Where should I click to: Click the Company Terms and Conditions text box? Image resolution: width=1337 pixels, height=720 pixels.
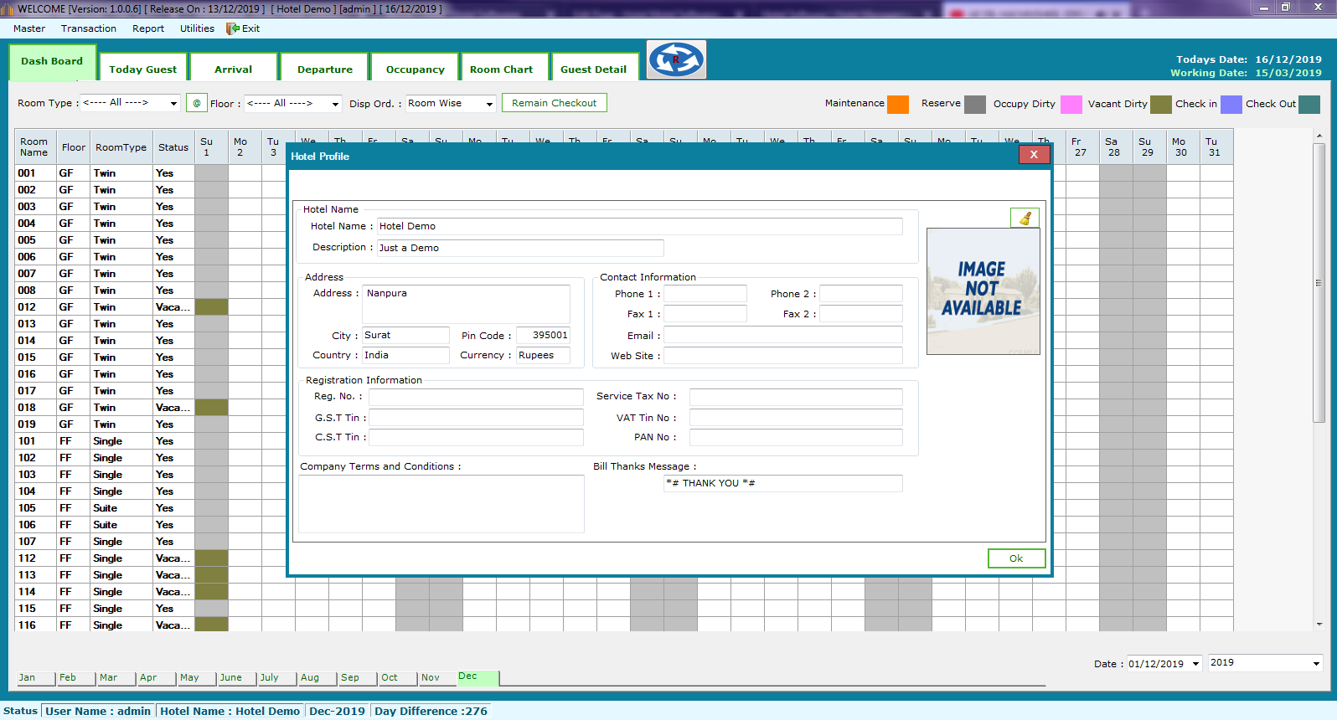coord(441,503)
